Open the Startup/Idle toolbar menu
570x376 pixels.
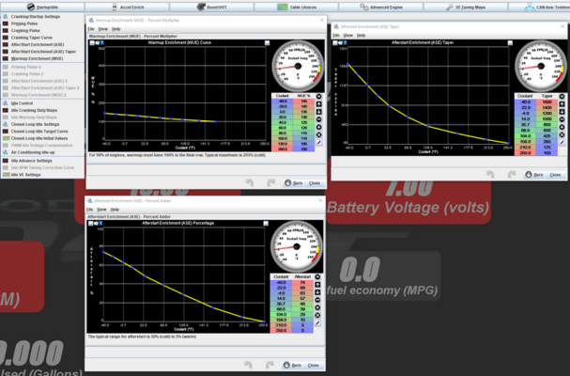(x=36, y=7)
